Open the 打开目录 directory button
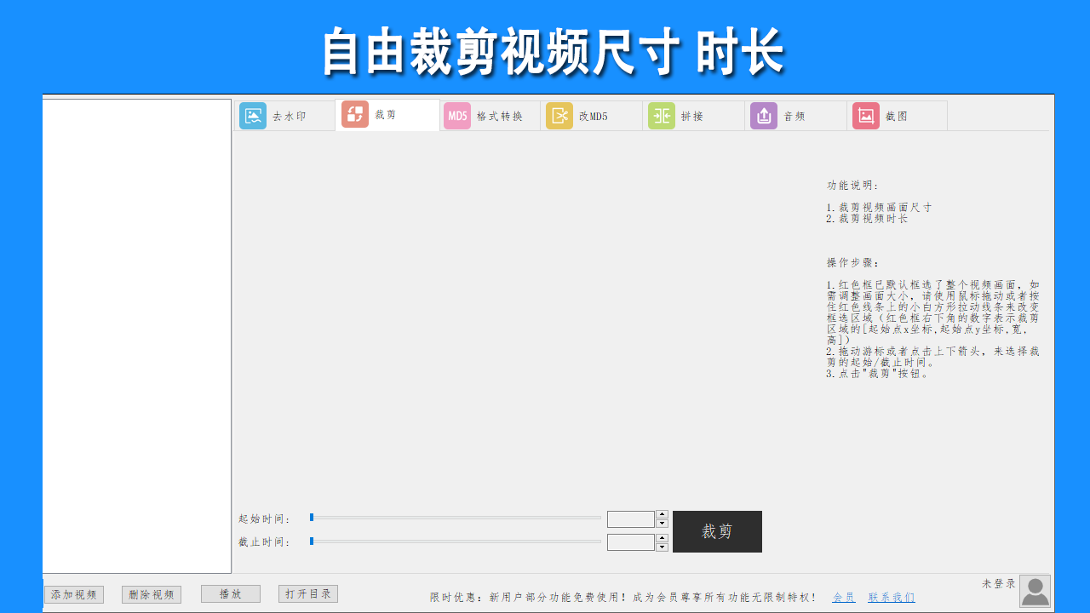This screenshot has width=1090, height=613. [x=308, y=593]
